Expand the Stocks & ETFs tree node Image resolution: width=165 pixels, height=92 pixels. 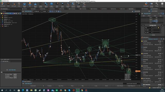point(1,23)
